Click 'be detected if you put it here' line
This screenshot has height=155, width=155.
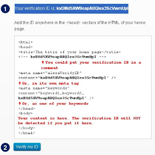pos(56,123)
